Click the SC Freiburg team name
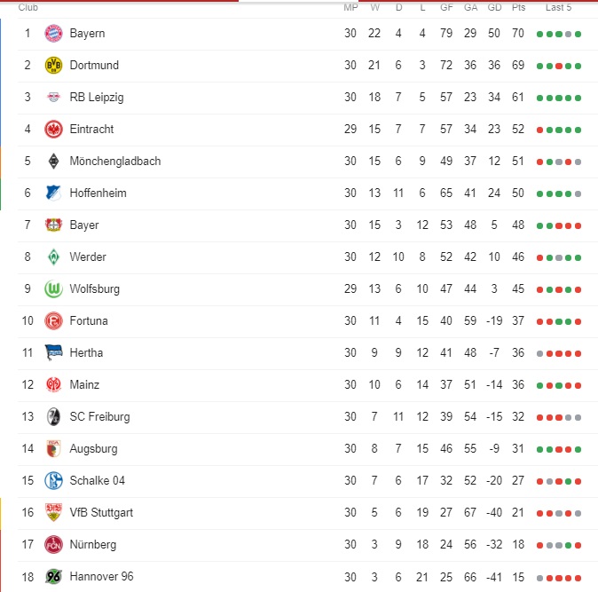 click(x=99, y=416)
